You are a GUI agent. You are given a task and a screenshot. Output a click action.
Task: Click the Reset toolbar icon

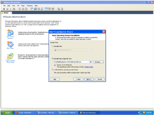pyautogui.click(x=14, y=9)
